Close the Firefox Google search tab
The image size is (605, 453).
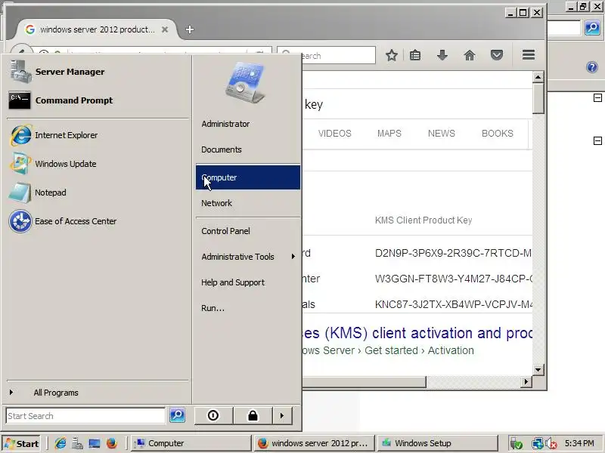coord(165,29)
